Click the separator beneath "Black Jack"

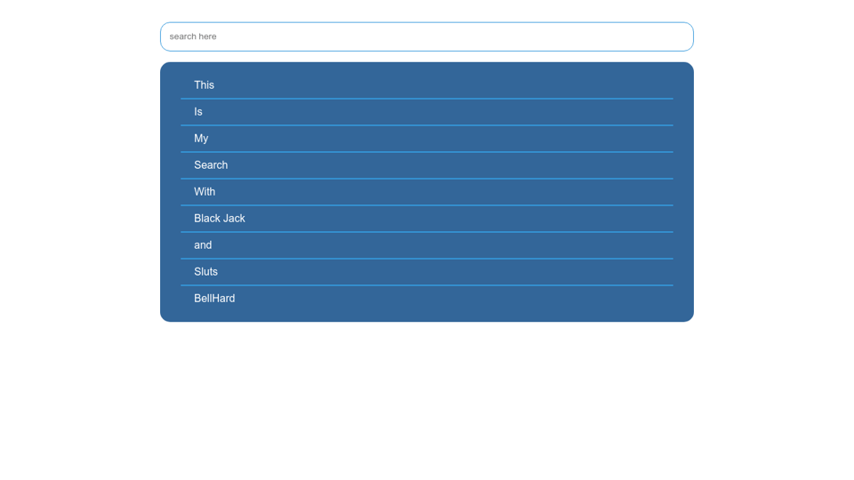pyautogui.click(x=426, y=232)
